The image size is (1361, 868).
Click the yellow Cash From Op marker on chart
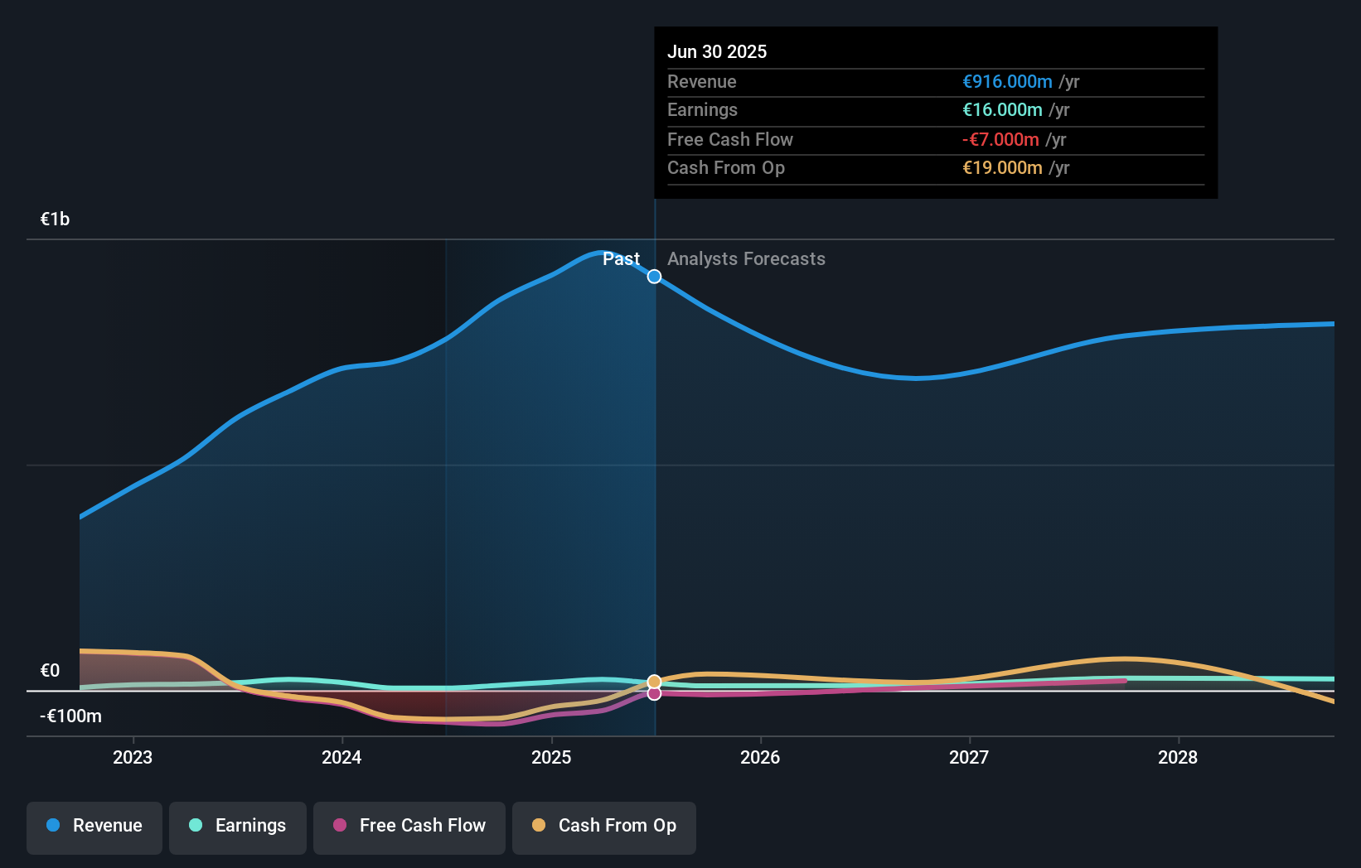point(654,681)
